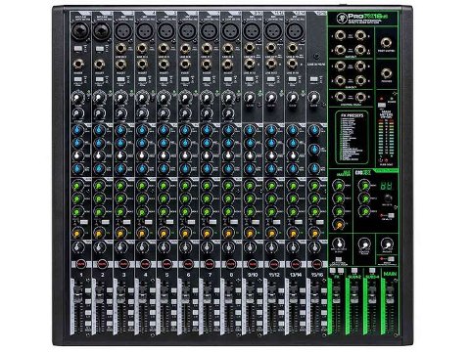Adjust the channel 3 white mid frequency knob
This screenshot has width=470, height=352.
(x=120, y=155)
